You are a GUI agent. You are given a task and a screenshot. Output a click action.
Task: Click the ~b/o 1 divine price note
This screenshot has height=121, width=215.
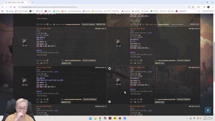(x=135, y=21)
